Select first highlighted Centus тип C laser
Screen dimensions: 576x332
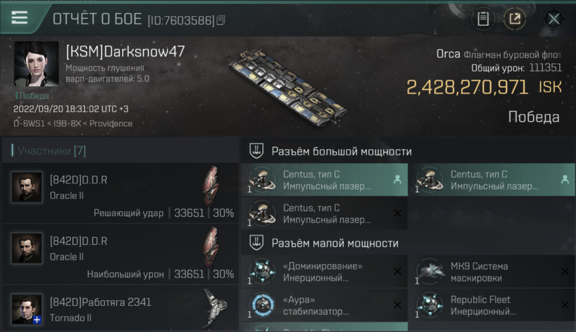[x=324, y=180]
